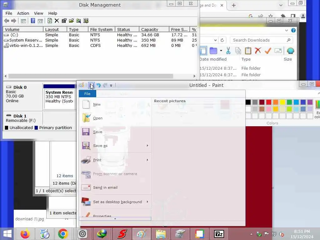This screenshot has width=320, height=240.
Task: Click the open-folder icon in Disk Management toolbar
Action: 71,21
